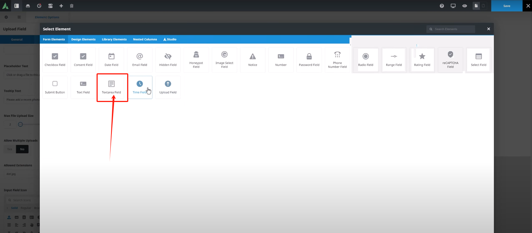Select the Textarea Field element
This screenshot has width=532, height=233.
(x=111, y=87)
